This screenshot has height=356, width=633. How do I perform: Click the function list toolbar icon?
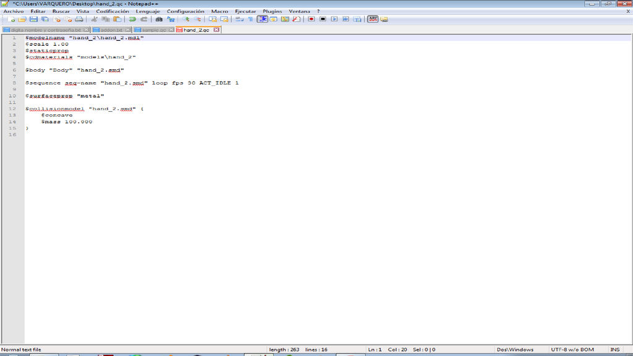coord(296,19)
